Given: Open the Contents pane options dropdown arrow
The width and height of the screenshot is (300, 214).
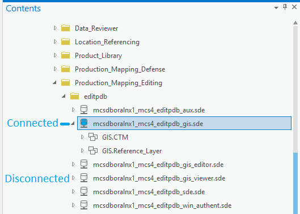Looking at the screenshot, I should [276, 8].
